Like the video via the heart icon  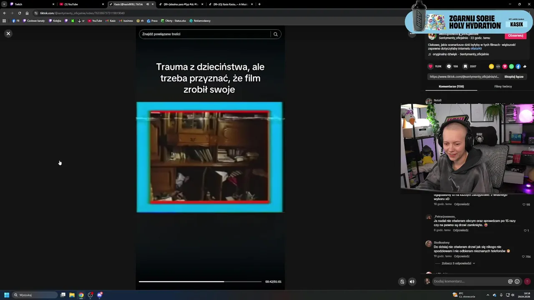(x=431, y=66)
